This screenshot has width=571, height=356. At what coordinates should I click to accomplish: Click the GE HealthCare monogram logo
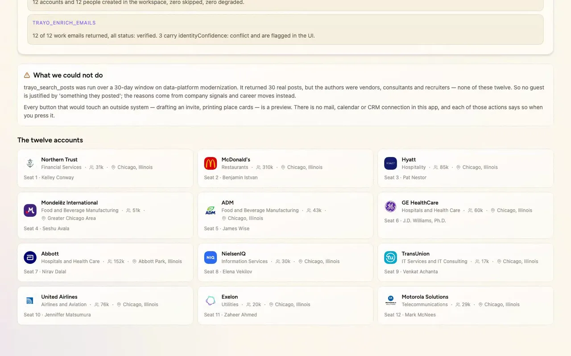pos(390,206)
